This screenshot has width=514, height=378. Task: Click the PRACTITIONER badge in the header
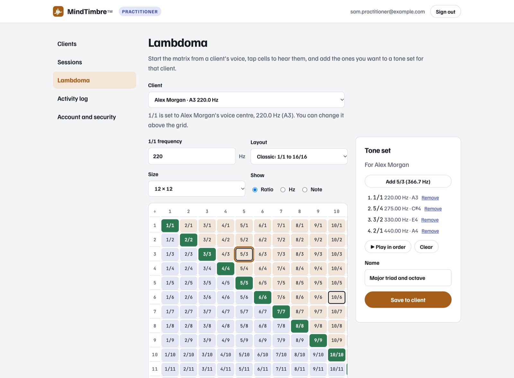(140, 12)
